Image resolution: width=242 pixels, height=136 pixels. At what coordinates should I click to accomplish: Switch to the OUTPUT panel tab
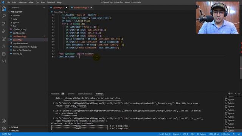(71, 94)
